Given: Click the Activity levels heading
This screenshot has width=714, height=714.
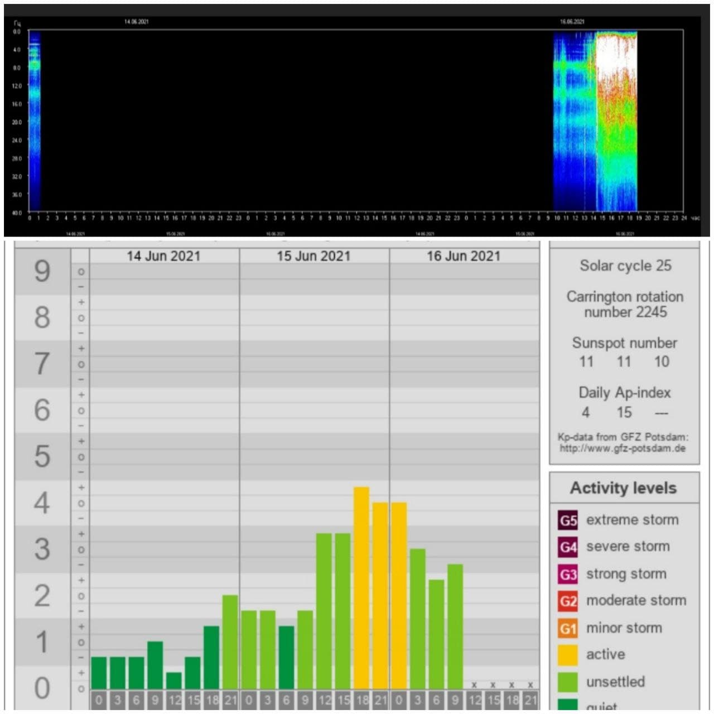Looking at the screenshot, I should point(623,488).
